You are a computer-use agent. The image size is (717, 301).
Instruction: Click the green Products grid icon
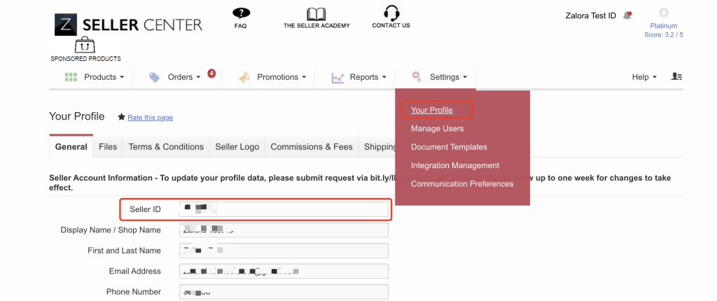click(71, 77)
